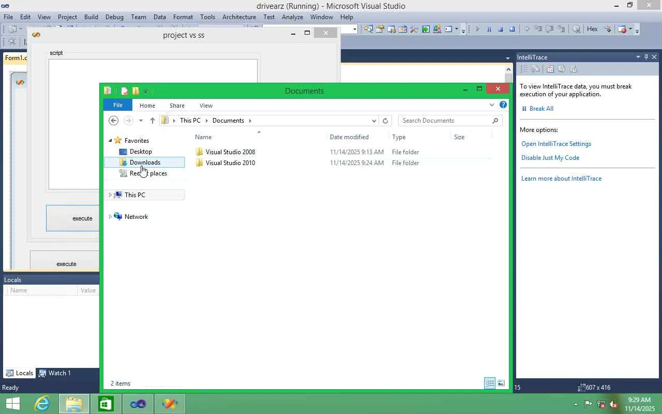Select Network in the navigation pane
This screenshot has width=662, height=414.
click(x=136, y=217)
